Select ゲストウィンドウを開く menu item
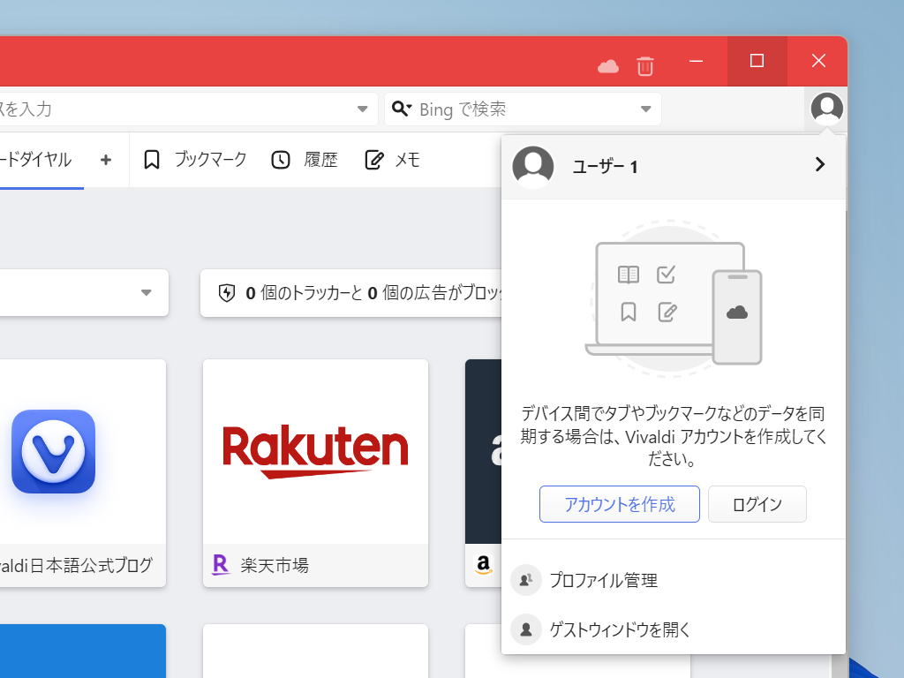 pos(619,629)
